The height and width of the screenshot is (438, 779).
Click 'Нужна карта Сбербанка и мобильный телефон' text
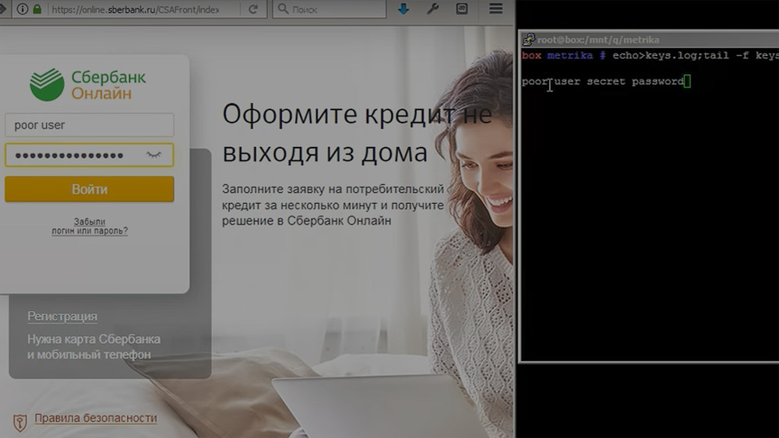click(94, 347)
